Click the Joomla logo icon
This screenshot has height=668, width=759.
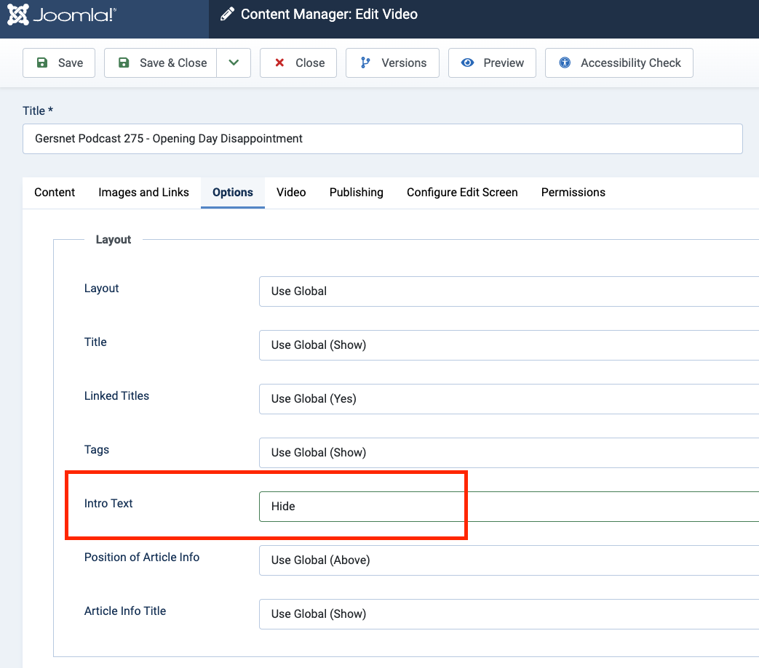(x=19, y=15)
